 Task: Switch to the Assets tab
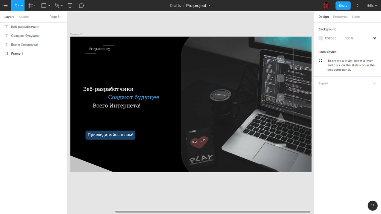click(x=24, y=17)
